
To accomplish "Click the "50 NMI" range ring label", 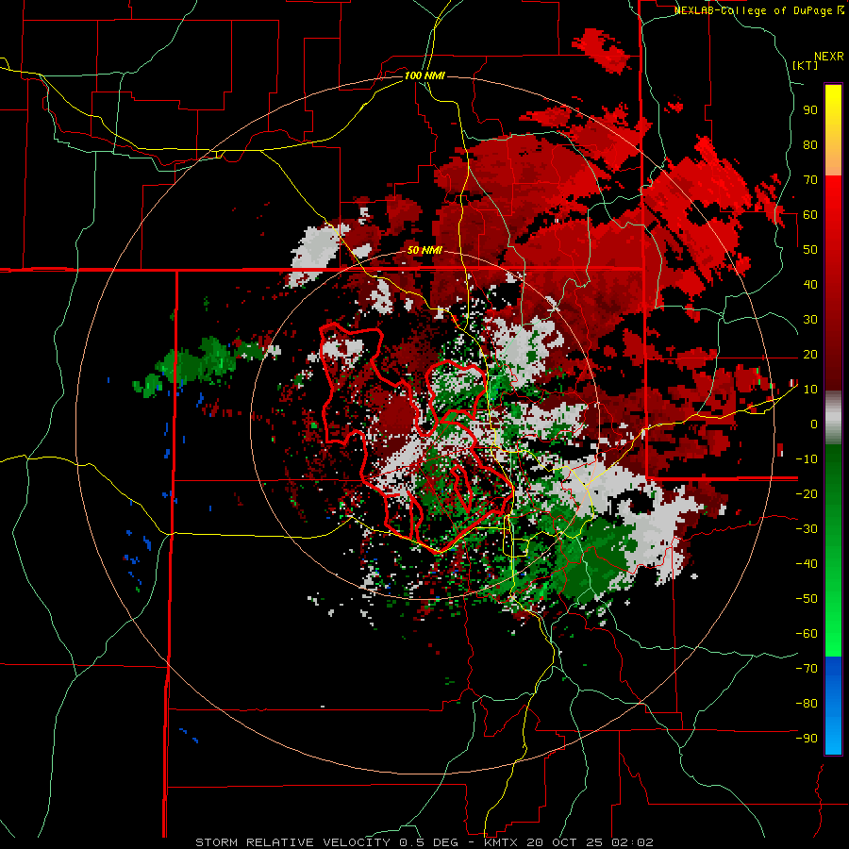I will 424,250.
